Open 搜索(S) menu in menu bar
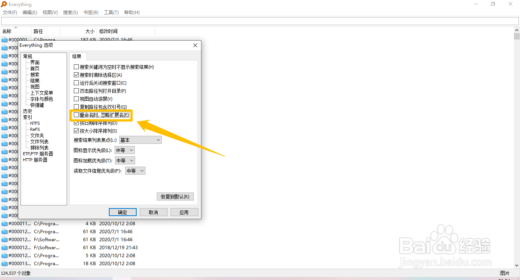Image resolution: width=520 pixels, height=280 pixels. [x=70, y=13]
